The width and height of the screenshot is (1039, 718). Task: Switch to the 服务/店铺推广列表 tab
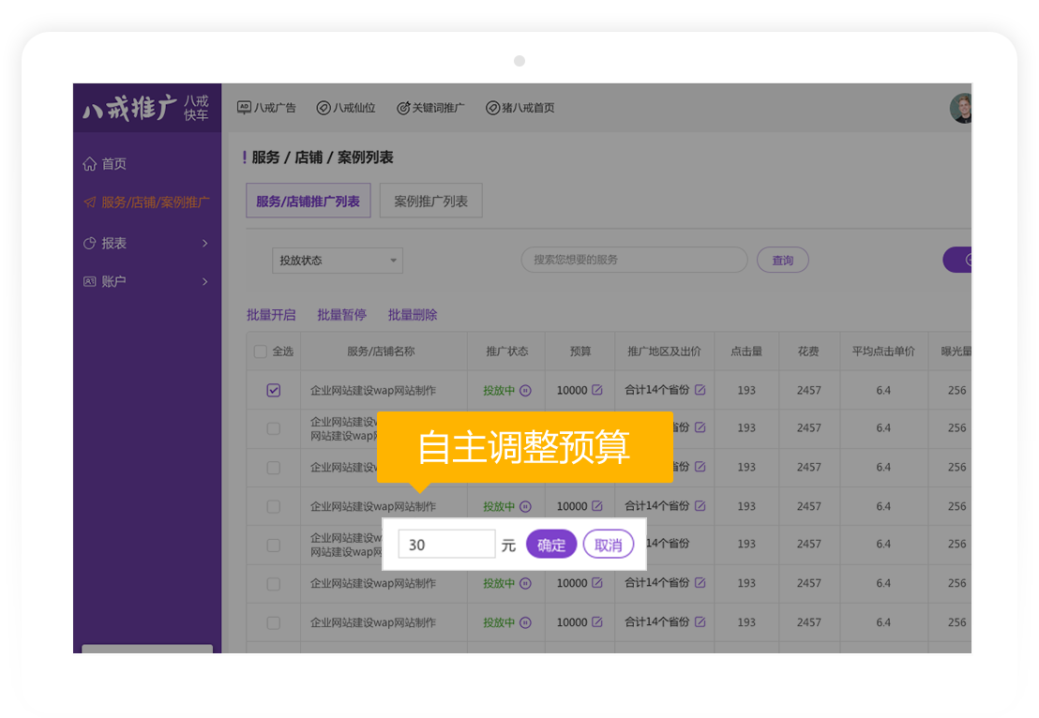(309, 201)
